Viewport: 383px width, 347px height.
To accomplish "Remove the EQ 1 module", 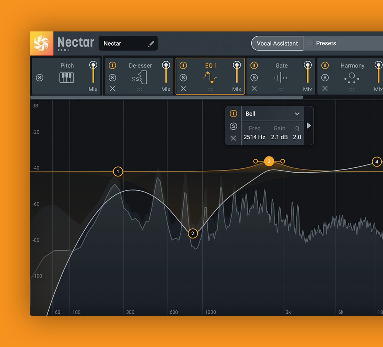I will pyautogui.click(x=183, y=88).
